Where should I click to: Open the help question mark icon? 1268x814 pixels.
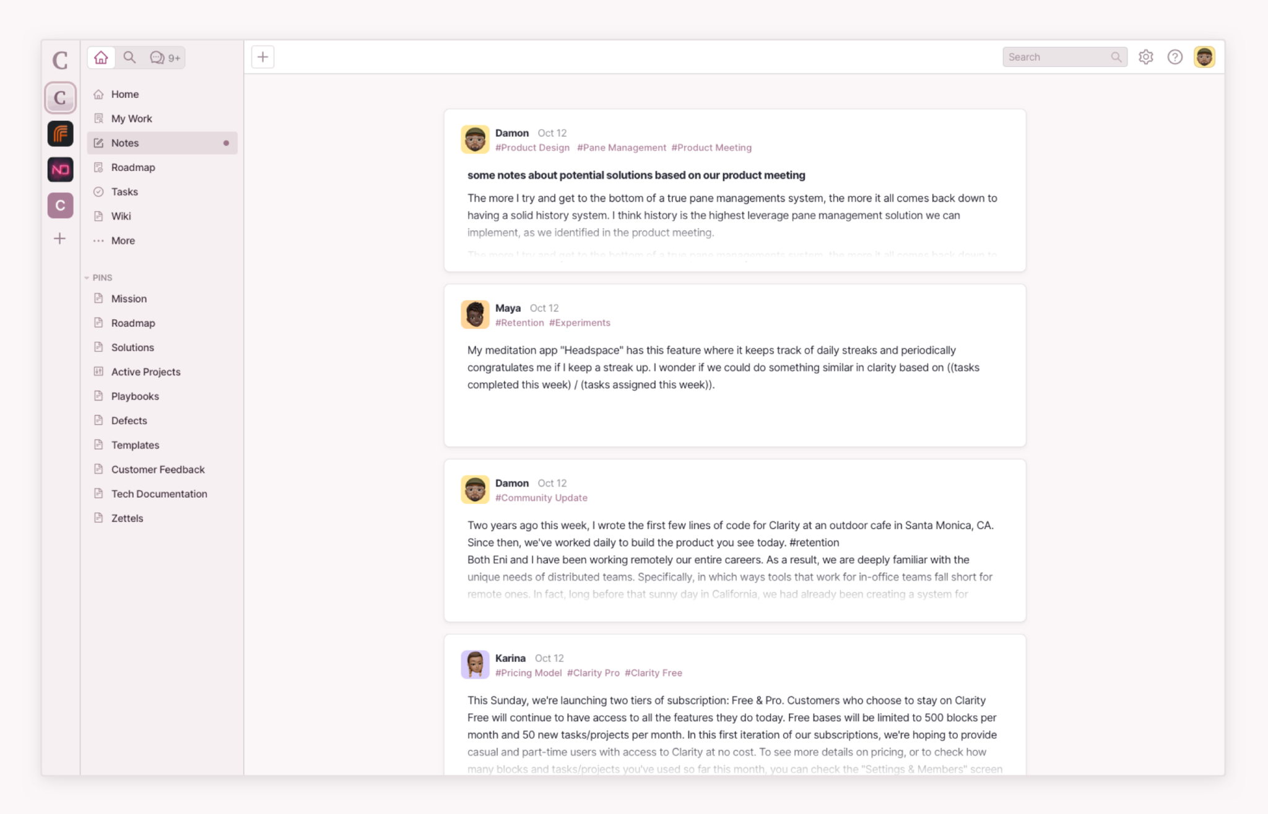point(1175,56)
